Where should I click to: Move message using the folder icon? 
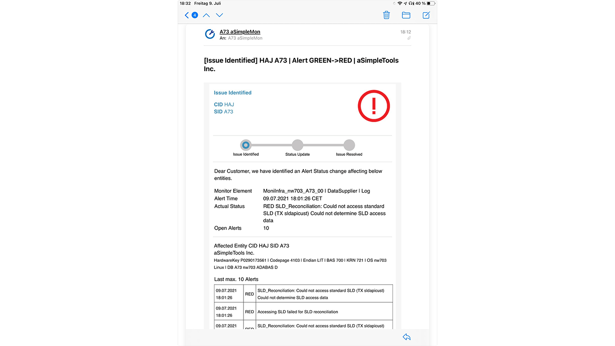coord(406,15)
